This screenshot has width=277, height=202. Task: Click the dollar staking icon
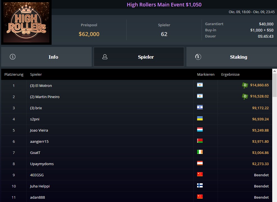(x=198, y=57)
